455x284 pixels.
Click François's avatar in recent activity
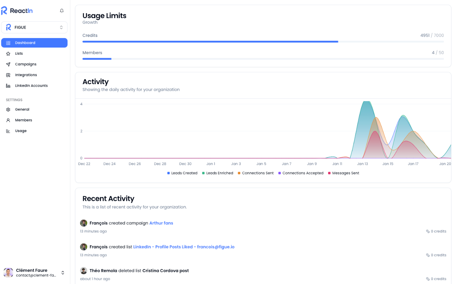pyautogui.click(x=84, y=223)
